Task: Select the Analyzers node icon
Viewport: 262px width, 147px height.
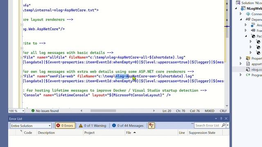Action: pos(253,25)
